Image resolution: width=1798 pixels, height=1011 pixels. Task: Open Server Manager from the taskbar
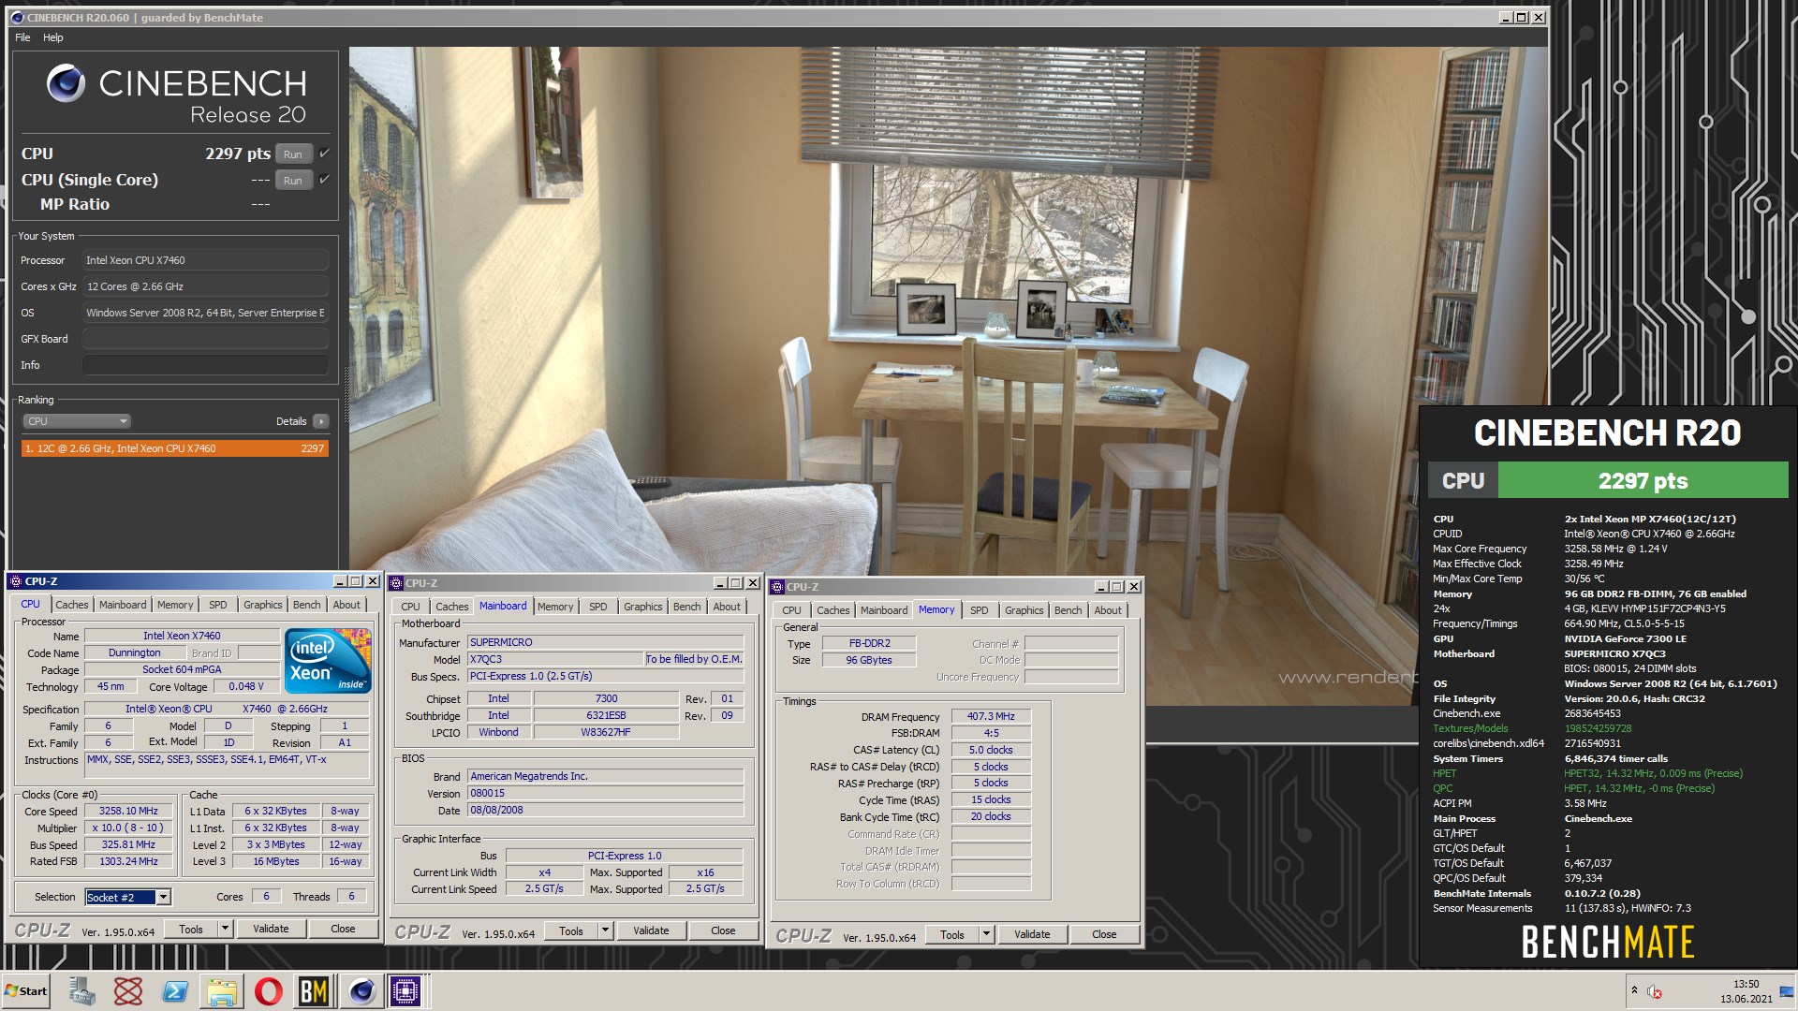coord(81,991)
